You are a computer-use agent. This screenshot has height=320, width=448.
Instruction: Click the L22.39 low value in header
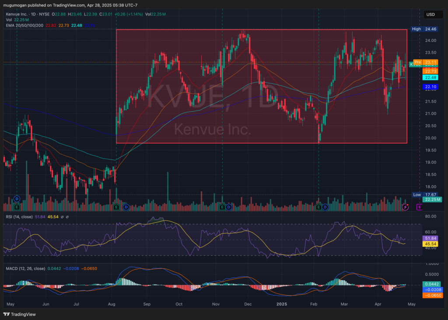[x=90, y=14]
